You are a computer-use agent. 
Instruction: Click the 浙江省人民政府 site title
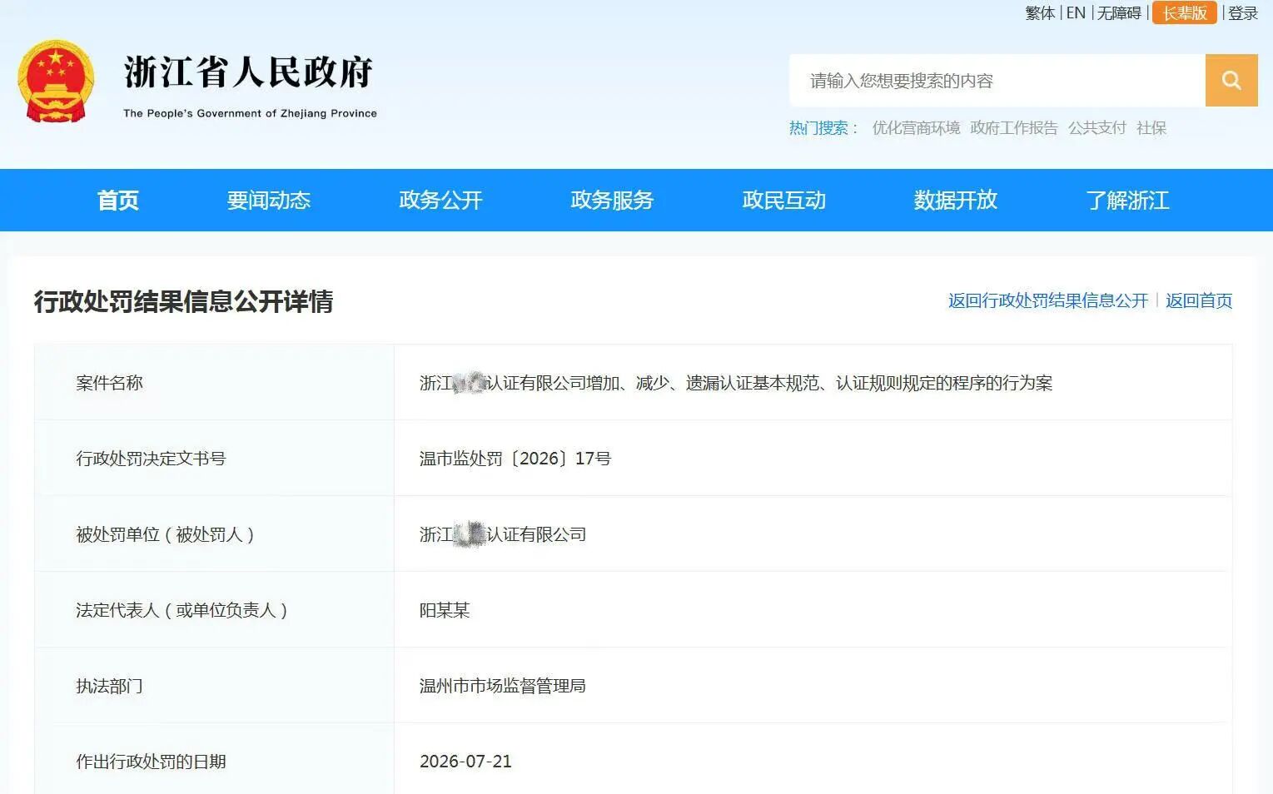click(248, 72)
